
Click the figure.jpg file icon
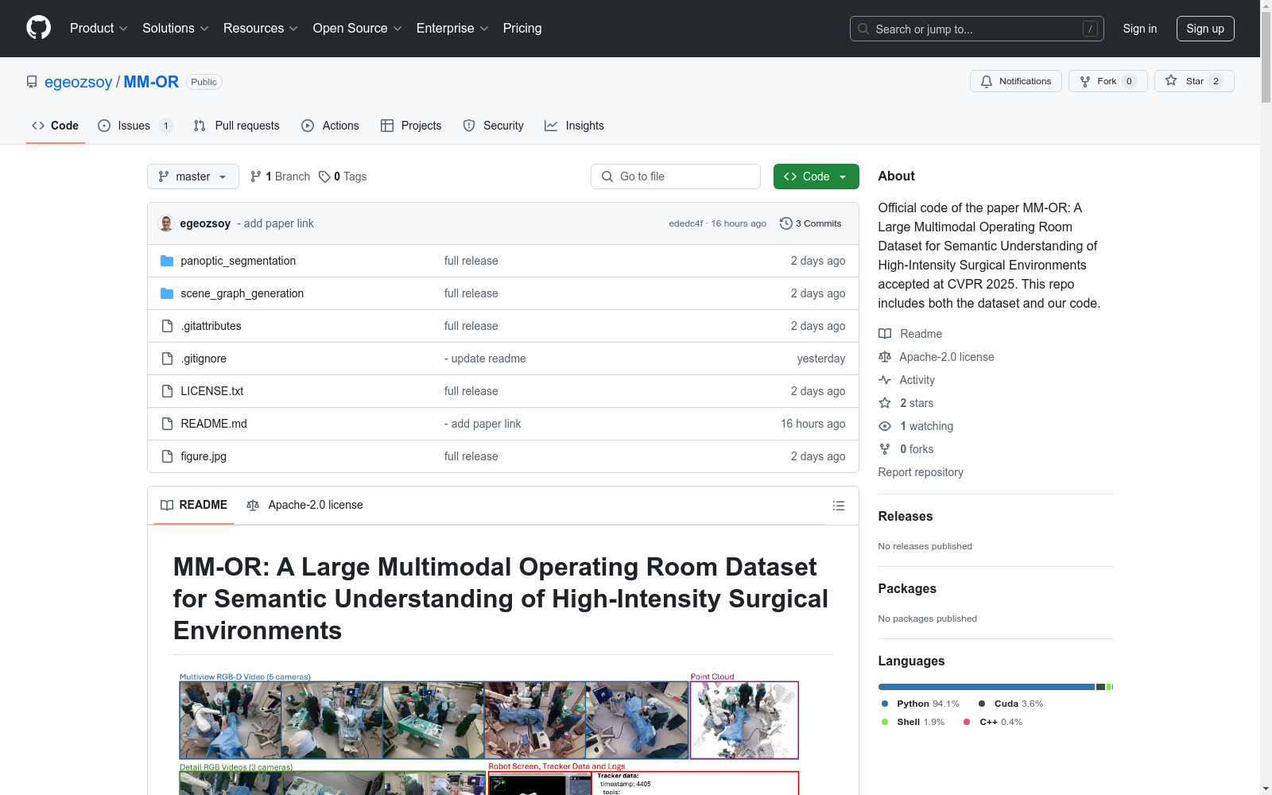[167, 456]
